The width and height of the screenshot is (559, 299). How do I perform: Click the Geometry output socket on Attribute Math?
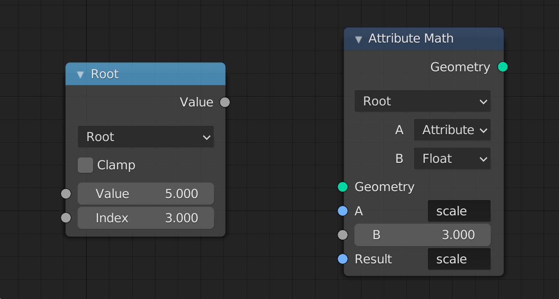point(503,67)
